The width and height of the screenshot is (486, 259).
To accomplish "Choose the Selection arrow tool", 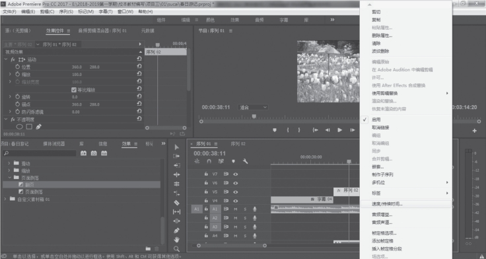I will [177, 147].
